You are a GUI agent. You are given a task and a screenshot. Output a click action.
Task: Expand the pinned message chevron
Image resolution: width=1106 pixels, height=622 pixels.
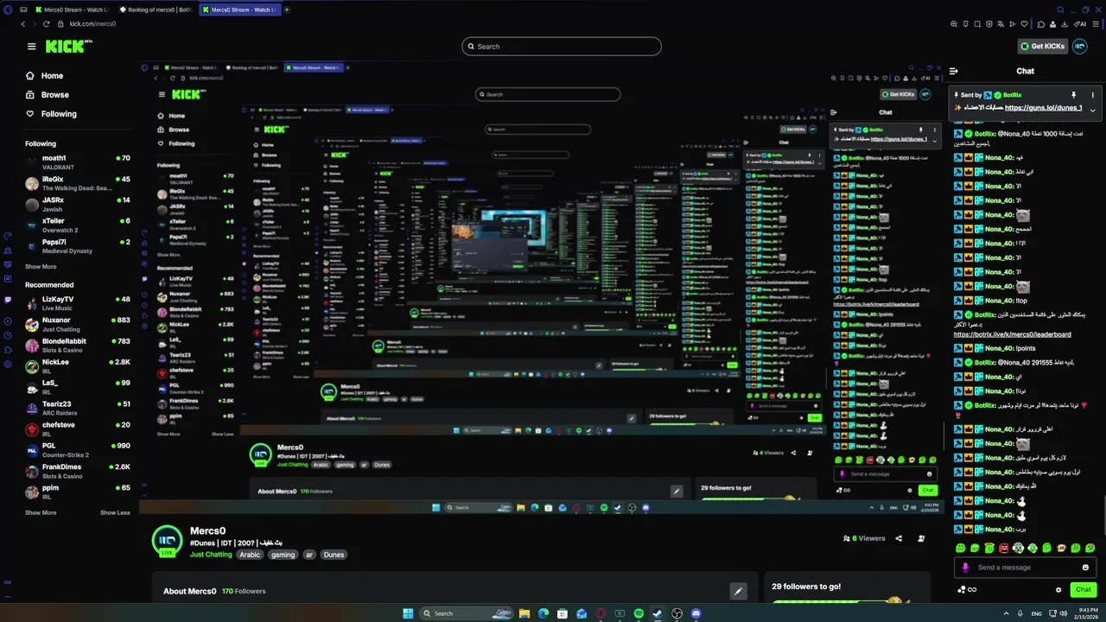[x=1092, y=111]
